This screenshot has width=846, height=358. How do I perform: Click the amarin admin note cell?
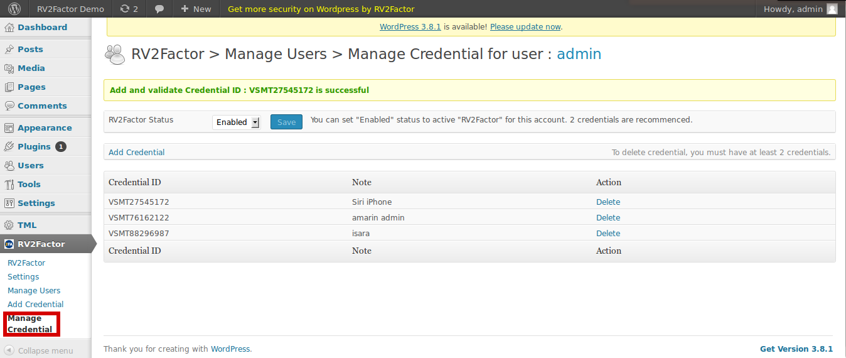pos(378,217)
